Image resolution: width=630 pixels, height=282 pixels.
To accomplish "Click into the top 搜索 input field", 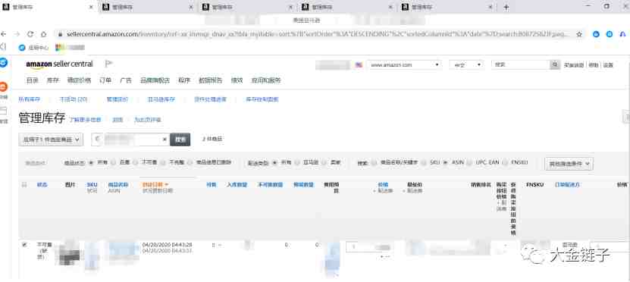I will pos(521,64).
